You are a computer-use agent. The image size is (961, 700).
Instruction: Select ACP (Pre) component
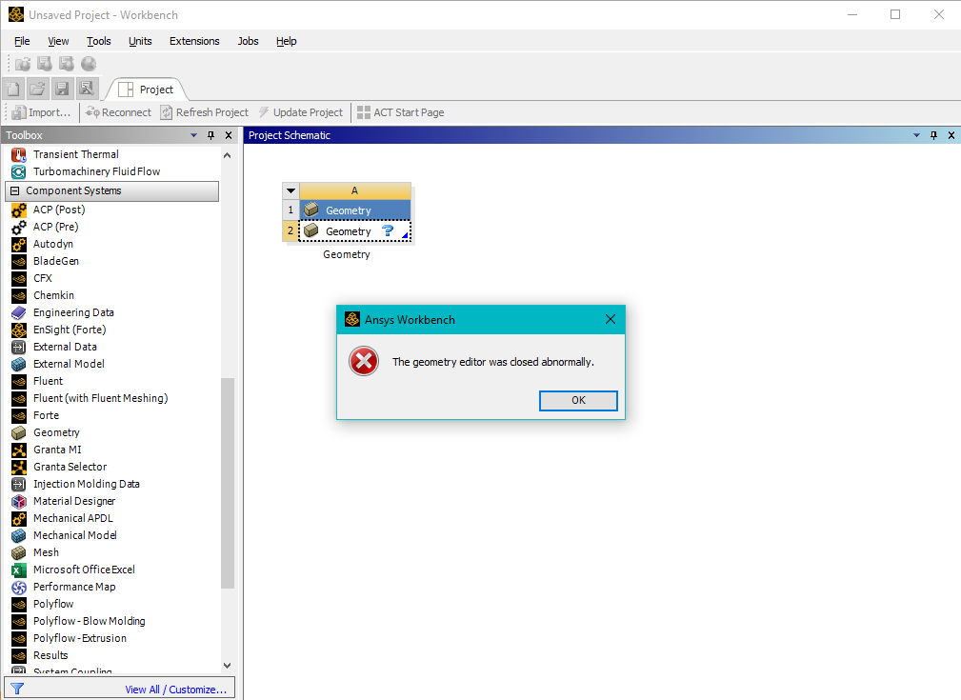(x=56, y=227)
